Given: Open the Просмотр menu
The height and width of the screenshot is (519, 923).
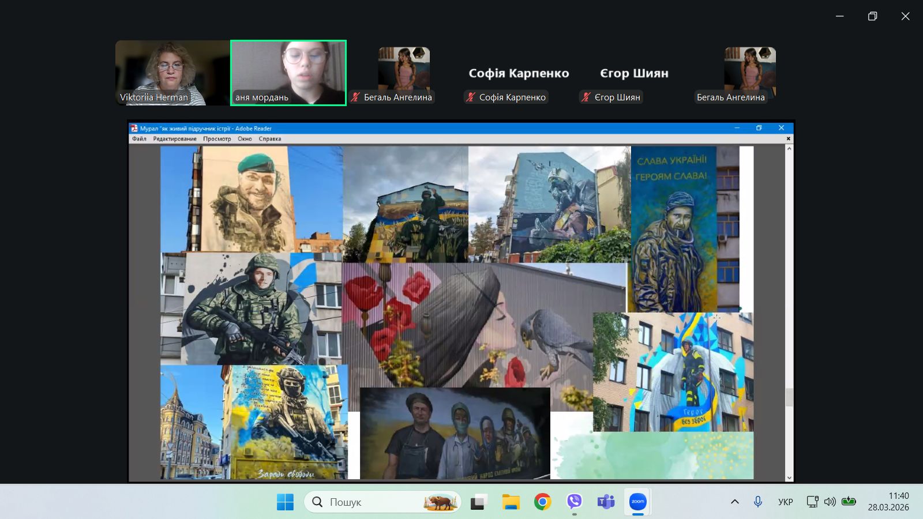Looking at the screenshot, I should tap(217, 139).
